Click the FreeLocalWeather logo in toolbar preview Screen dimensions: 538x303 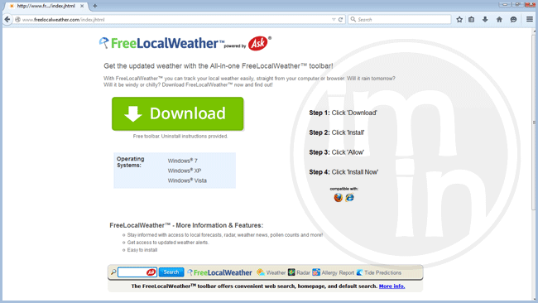(219, 272)
